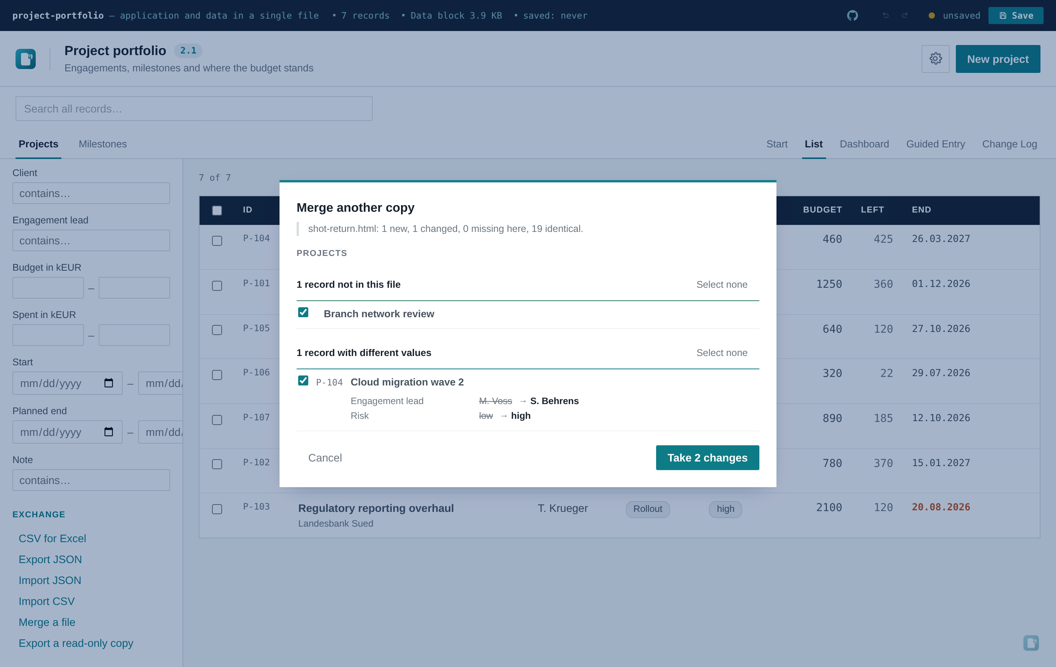The height and width of the screenshot is (667, 1056).
Task: Focus the Spent in kEUR minimum field
Action: (48, 335)
